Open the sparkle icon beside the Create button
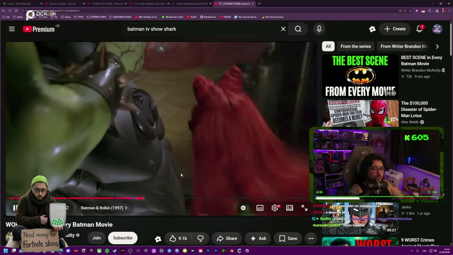 [372, 29]
